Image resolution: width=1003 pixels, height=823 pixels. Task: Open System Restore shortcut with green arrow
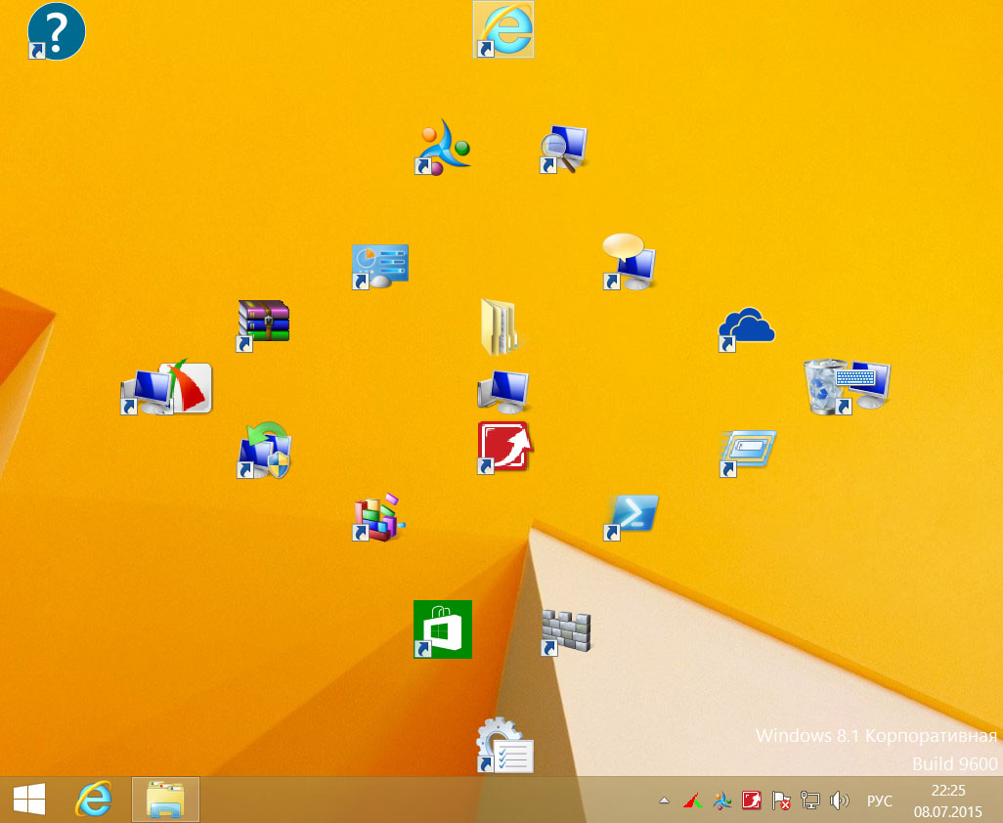click(x=264, y=450)
